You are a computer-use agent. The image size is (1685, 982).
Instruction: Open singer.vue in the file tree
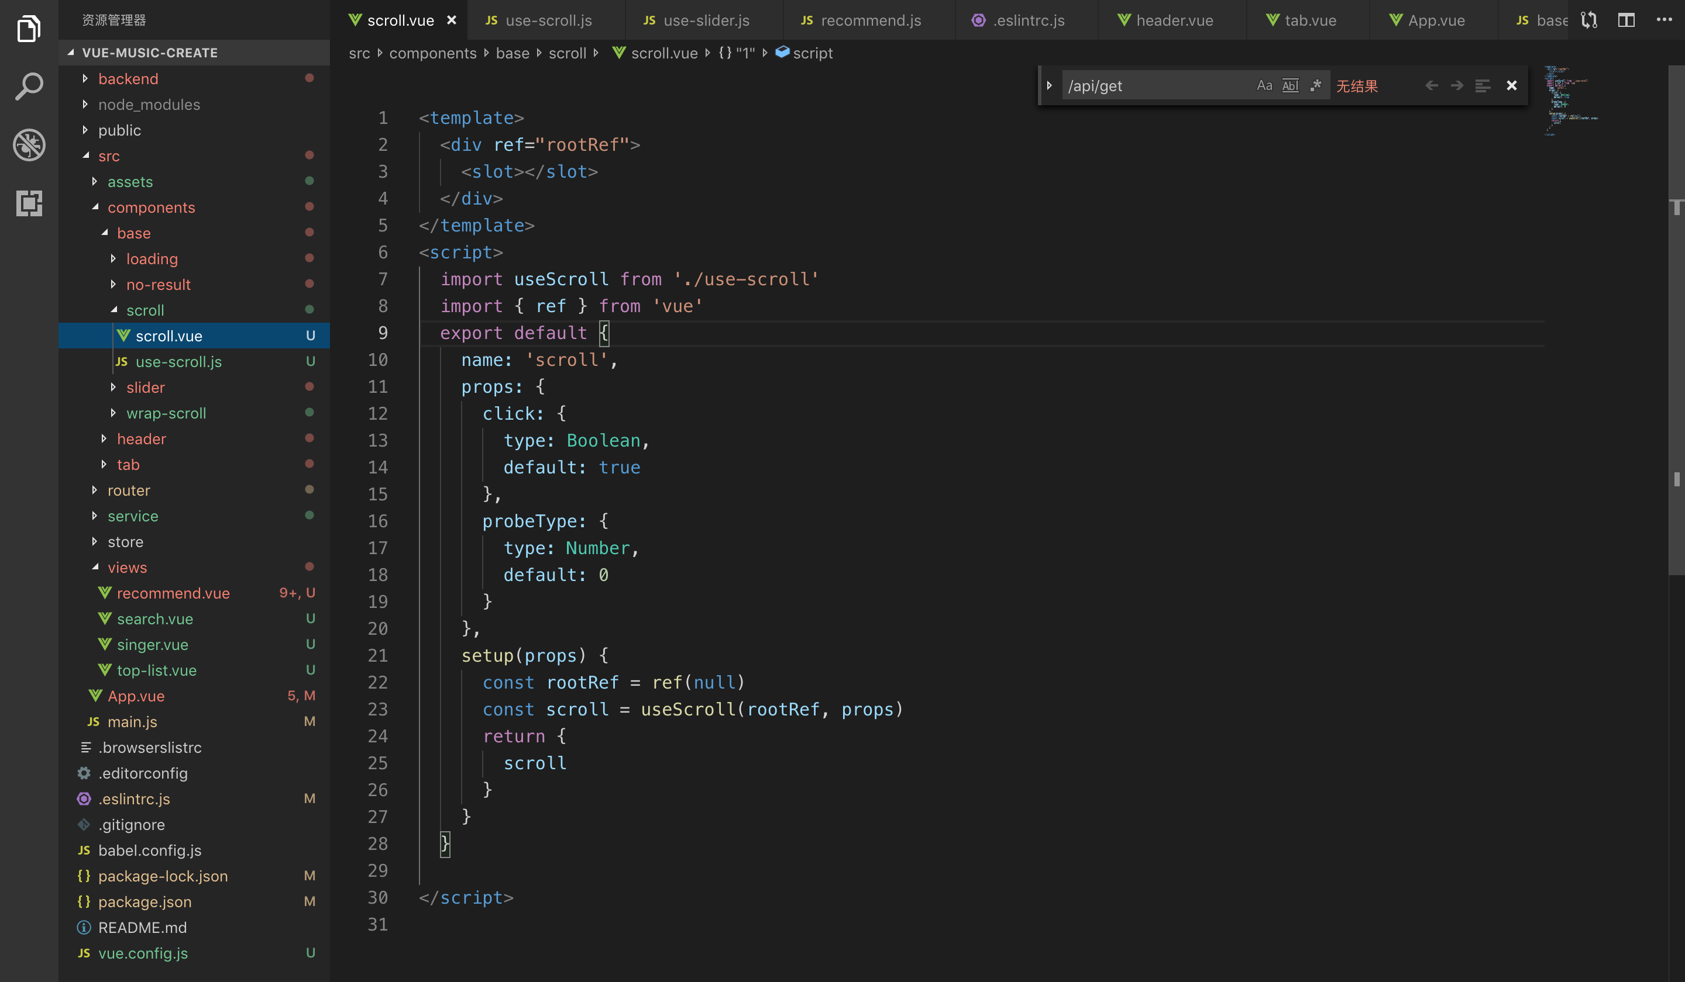click(194, 645)
